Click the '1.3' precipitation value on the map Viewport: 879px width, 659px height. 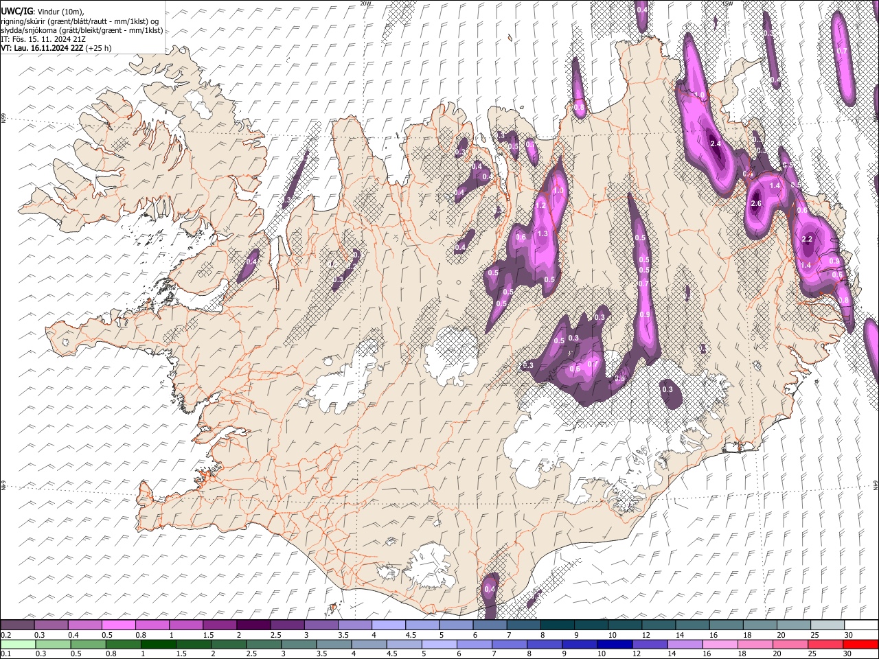pos(543,234)
